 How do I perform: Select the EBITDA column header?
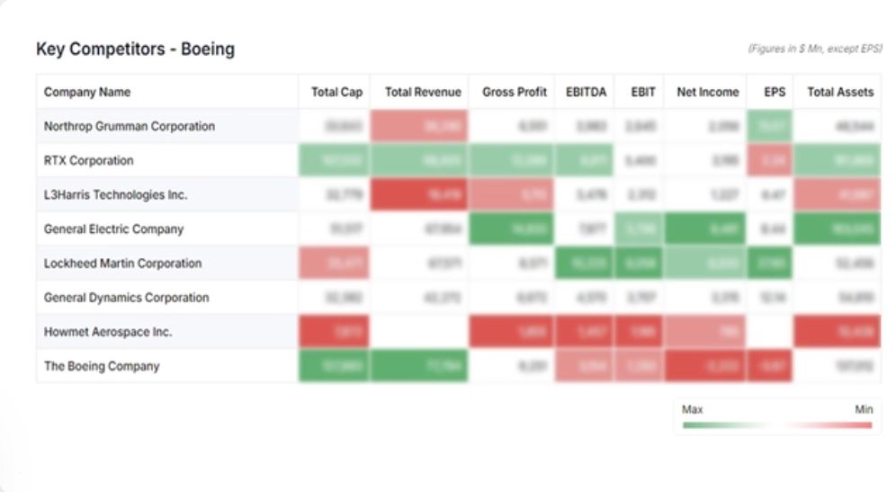click(587, 92)
